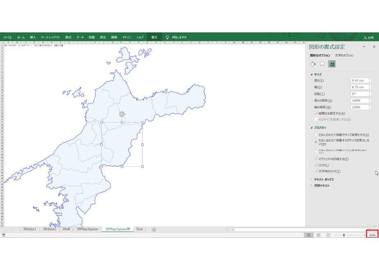The image size is (379, 270).
Task: Switch to 38MapJigsaw sheet tab
Action: [x=87, y=229]
